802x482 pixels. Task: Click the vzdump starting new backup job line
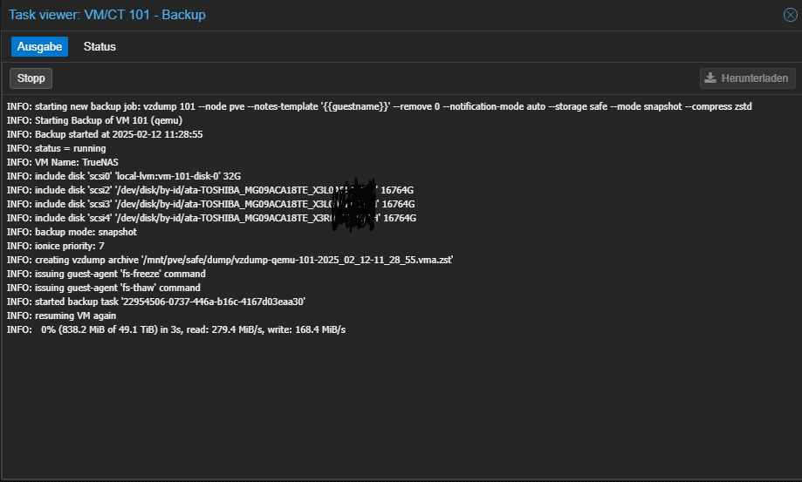tap(379, 106)
